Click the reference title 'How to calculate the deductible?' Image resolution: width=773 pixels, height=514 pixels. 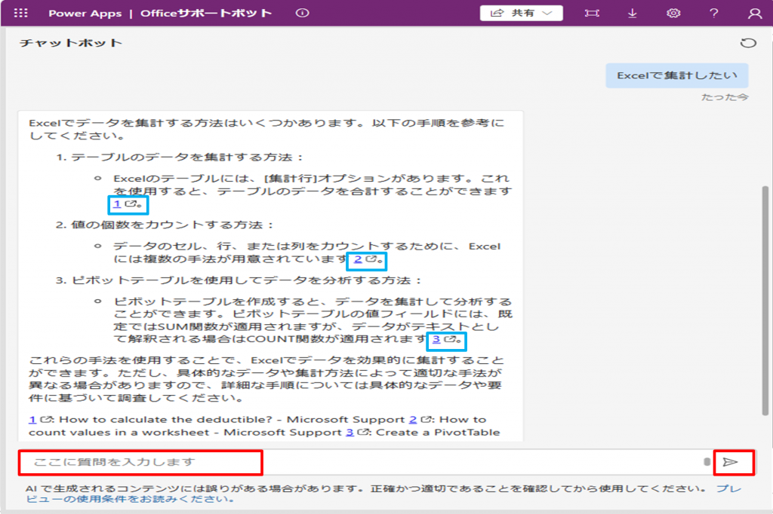[165, 420]
